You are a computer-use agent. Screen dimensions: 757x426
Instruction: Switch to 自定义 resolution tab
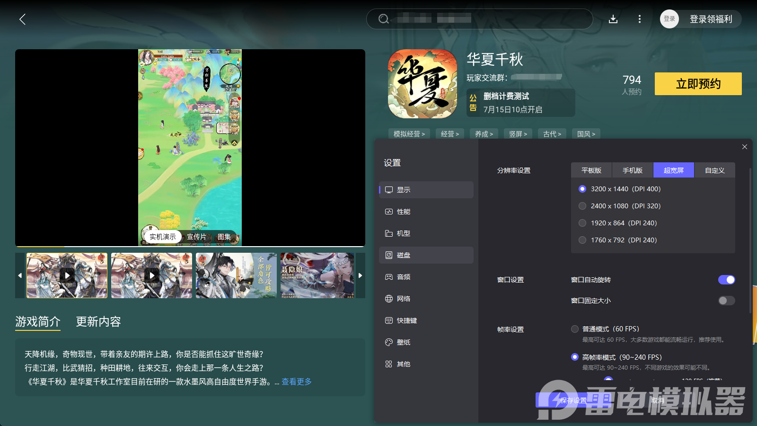coord(715,170)
